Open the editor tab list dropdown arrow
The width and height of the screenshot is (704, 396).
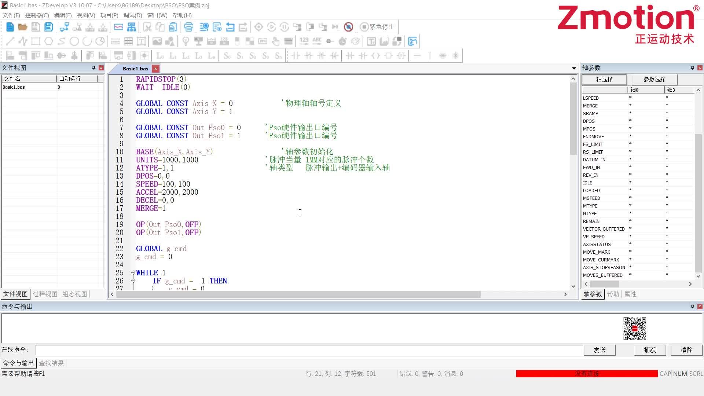(x=574, y=69)
